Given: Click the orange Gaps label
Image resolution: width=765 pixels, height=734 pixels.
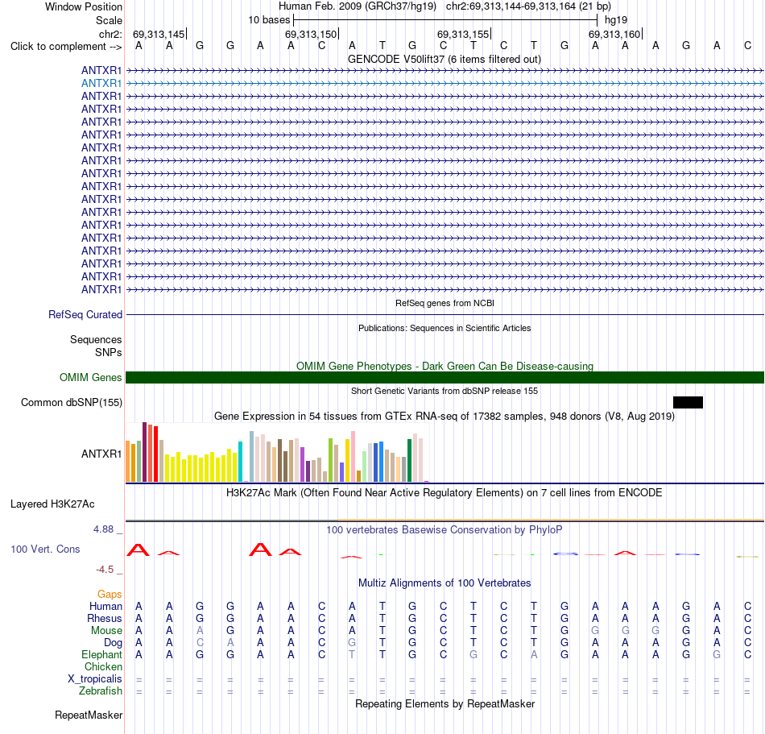Looking at the screenshot, I should pyautogui.click(x=110, y=595).
